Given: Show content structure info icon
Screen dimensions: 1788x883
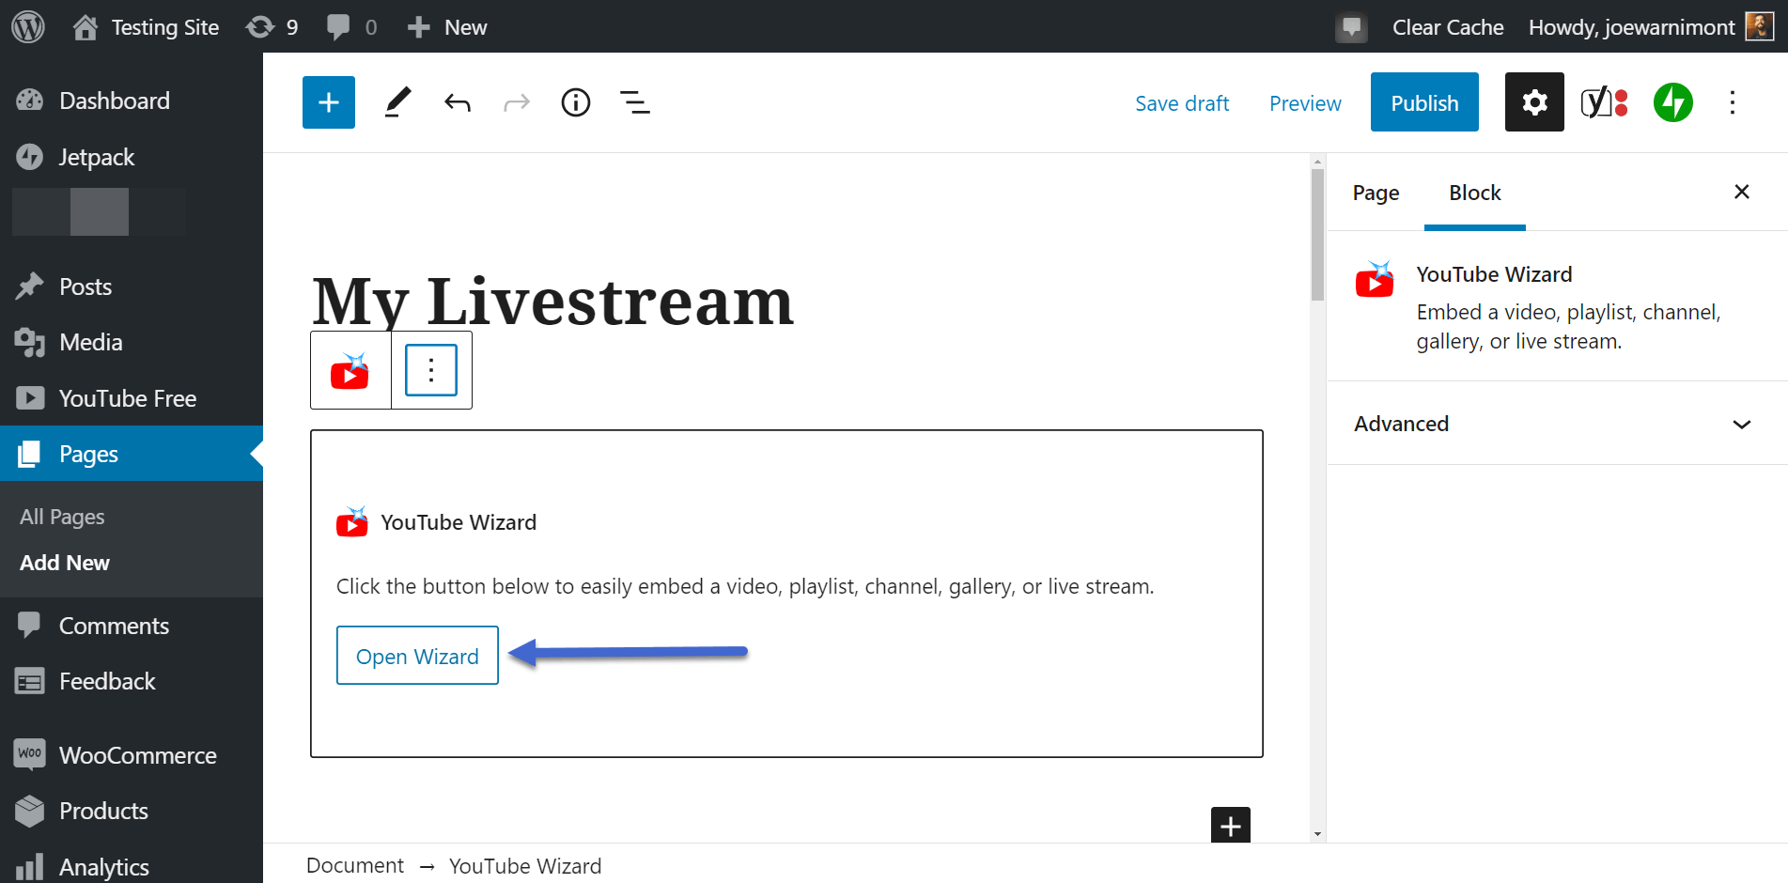Looking at the screenshot, I should (576, 102).
